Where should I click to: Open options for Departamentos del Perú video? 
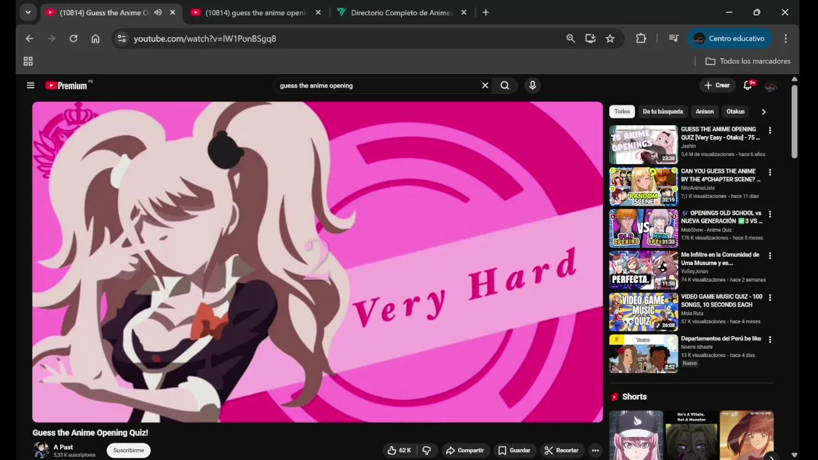pyautogui.click(x=769, y=339)
